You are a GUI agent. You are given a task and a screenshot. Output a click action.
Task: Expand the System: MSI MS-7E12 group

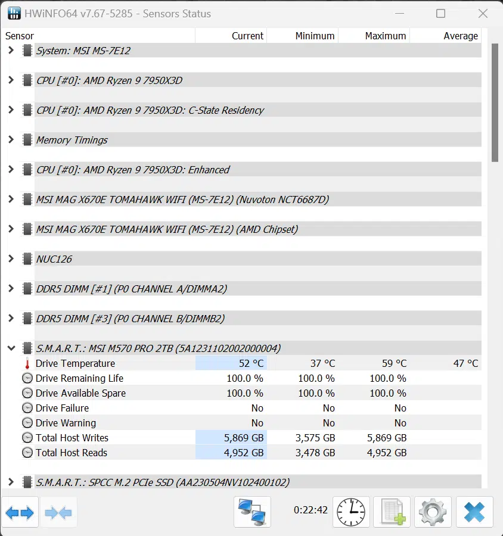11,51
